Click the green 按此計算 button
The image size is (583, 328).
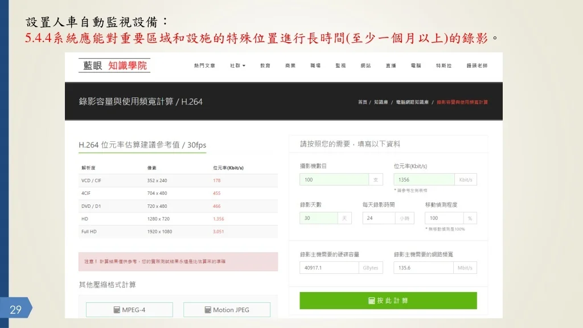[x=388, y=301]
